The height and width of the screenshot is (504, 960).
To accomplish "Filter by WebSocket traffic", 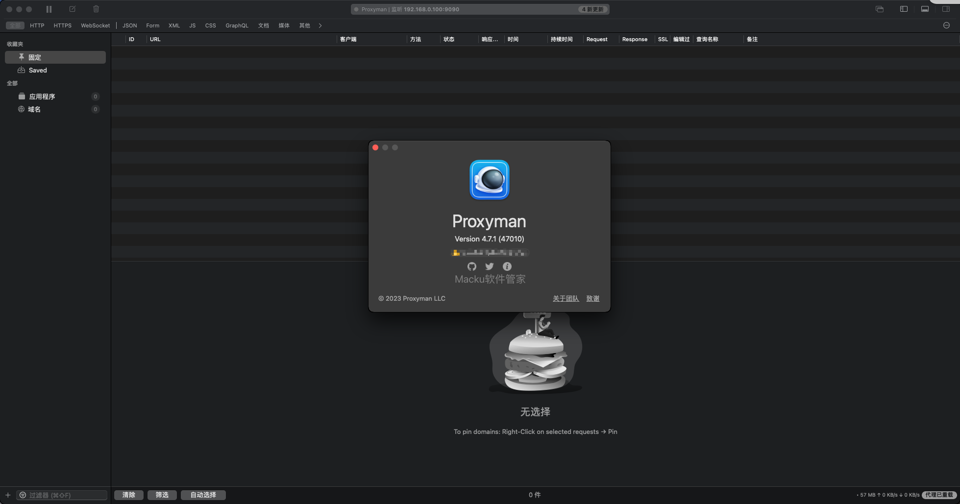I will click(x=96, y=25).
